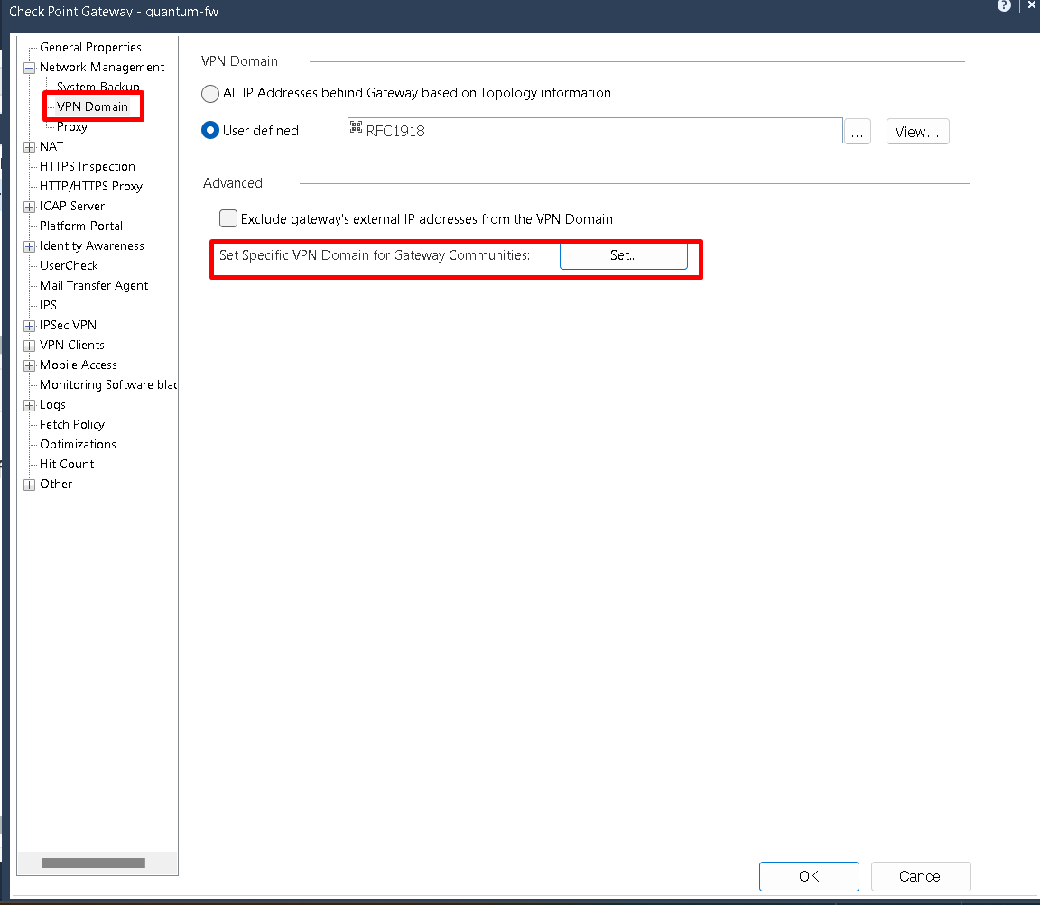Select All IP Addresses behind Gateway option
The width and height of the screenshot is (1040, 905).
coord(210,94)
